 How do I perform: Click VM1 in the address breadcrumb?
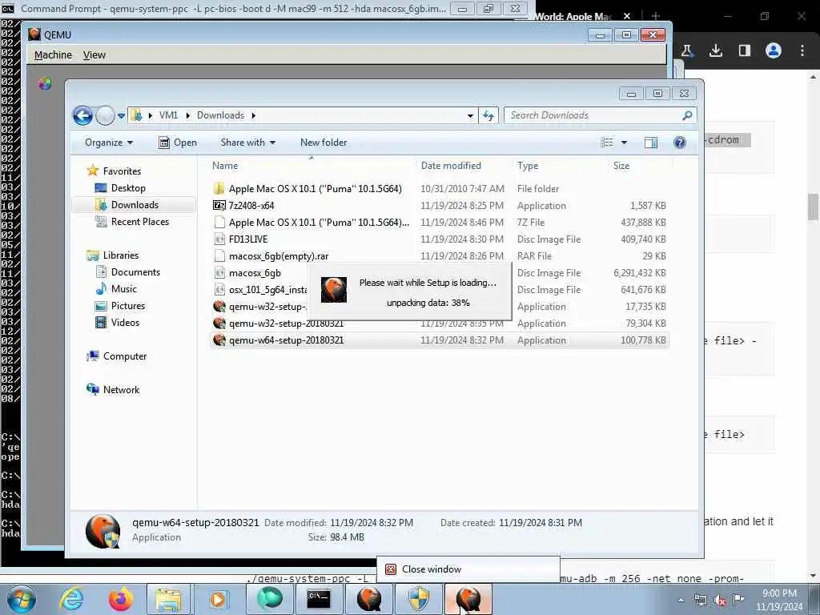[168, 115]
